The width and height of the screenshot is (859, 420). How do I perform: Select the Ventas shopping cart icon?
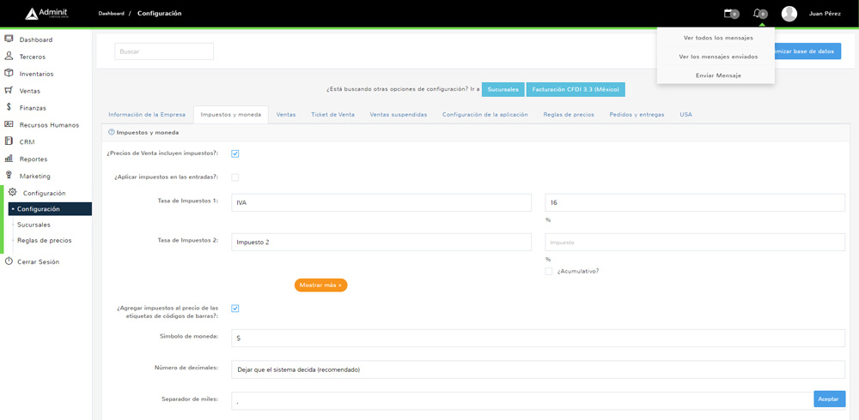click(x=9, y=90)
